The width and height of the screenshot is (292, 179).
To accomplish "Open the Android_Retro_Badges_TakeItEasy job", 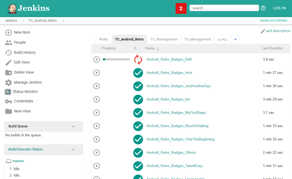I will coord(174,166).
